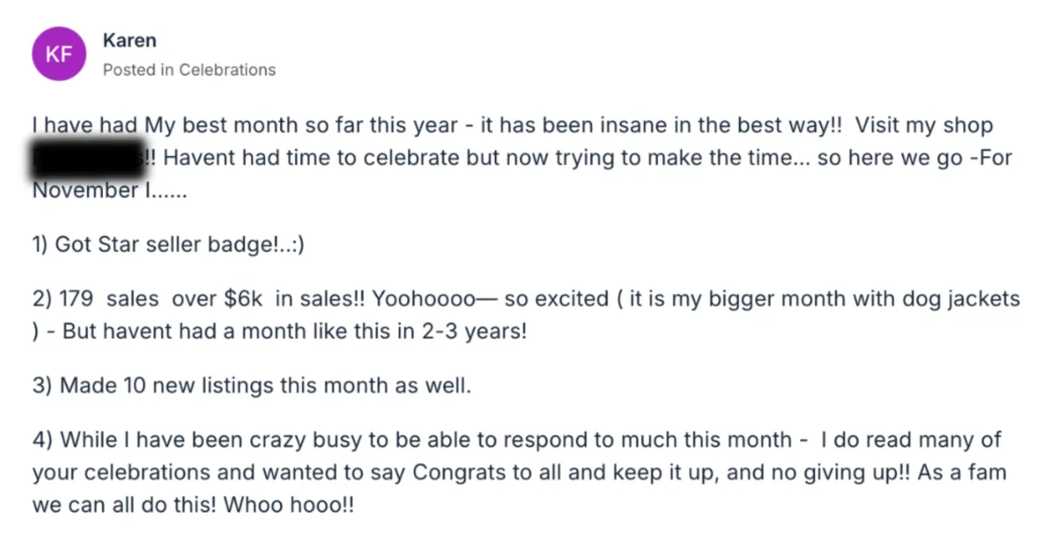This screenshot has height=558, width=1047.
Task: Click the purple KF avatar icon
Action: coord(58,54)
